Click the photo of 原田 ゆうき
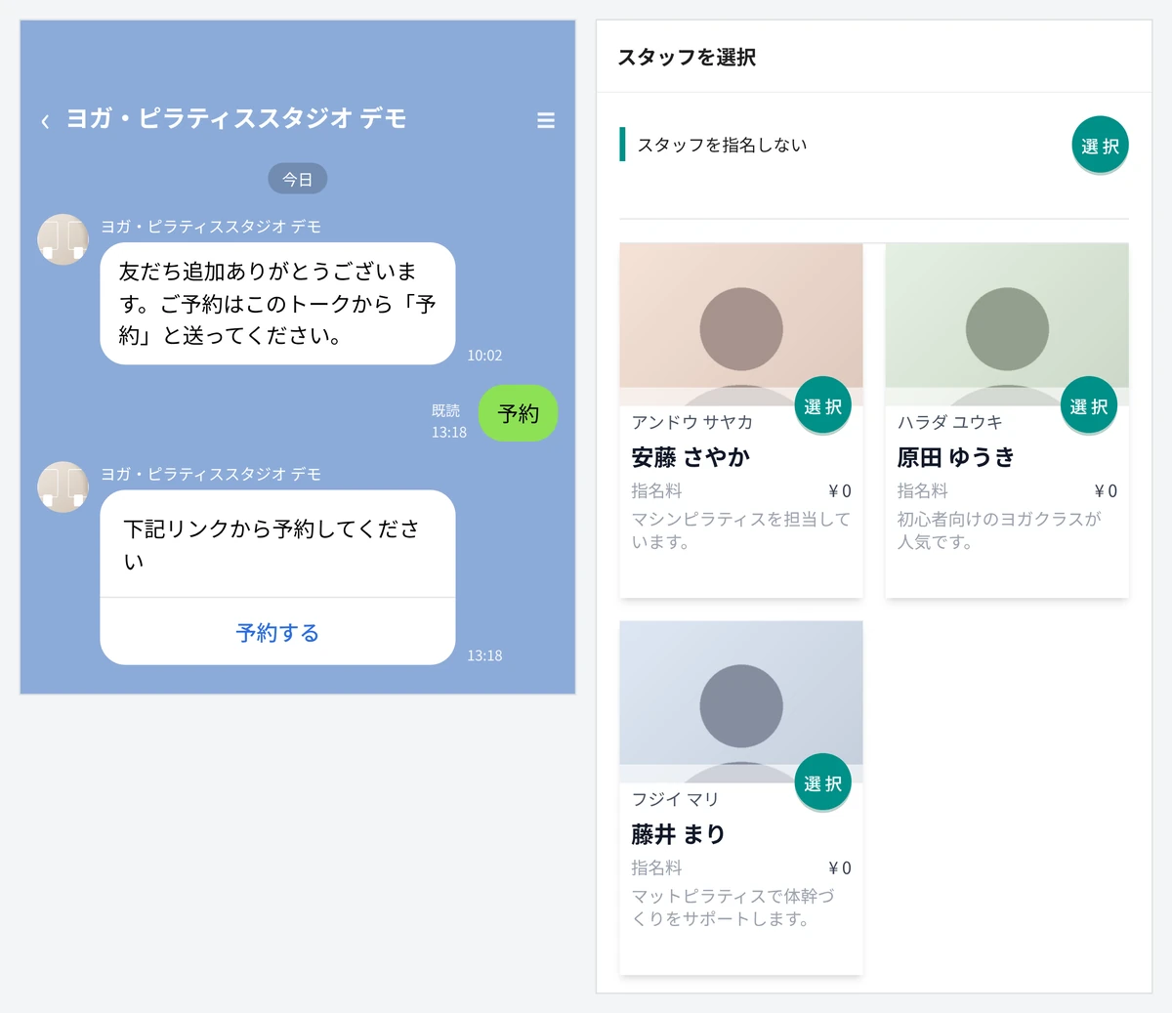1172x1013 pixels. [1007, 324]
